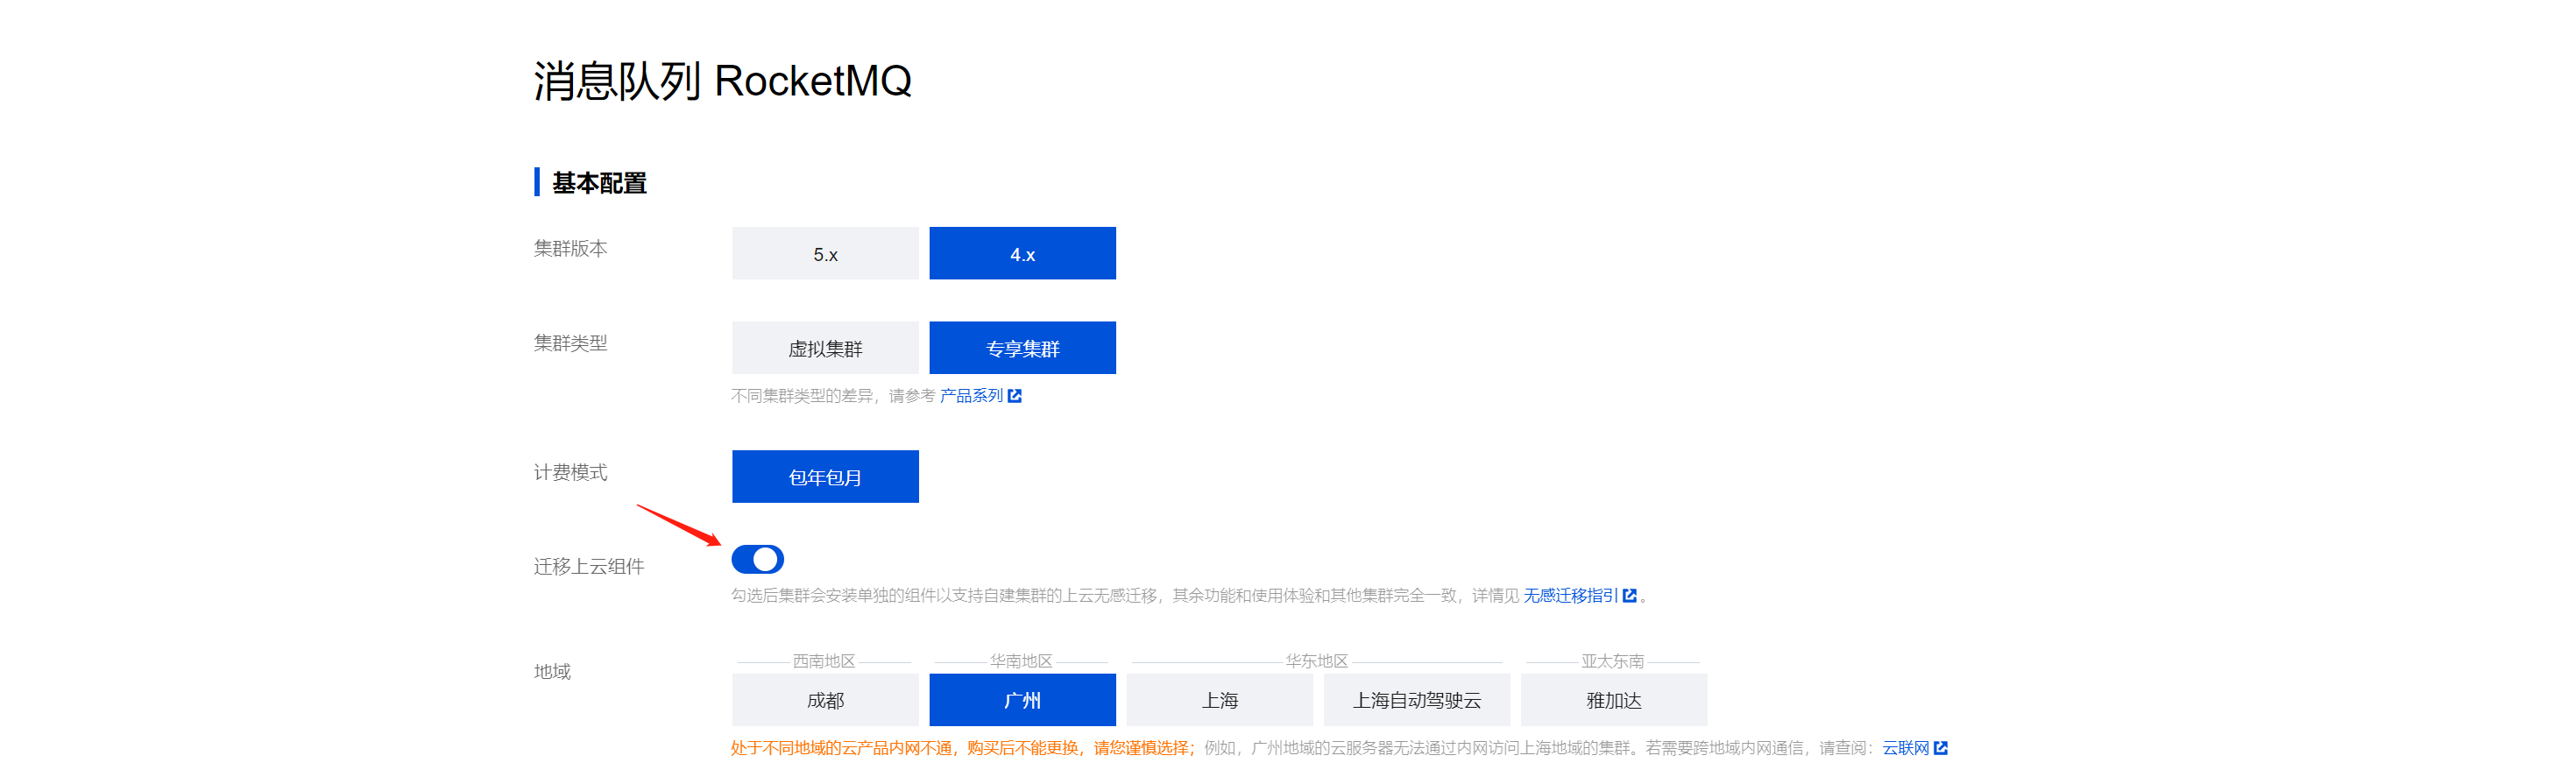2554x784 pixels.
Task: Click the 华南地区 region group label
Action: (x=1022, y=660)
